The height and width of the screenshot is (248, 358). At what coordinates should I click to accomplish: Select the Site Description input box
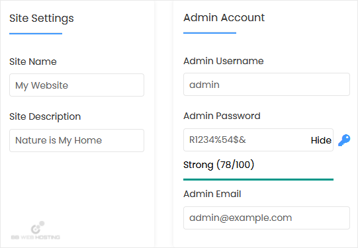pos(77,141)
